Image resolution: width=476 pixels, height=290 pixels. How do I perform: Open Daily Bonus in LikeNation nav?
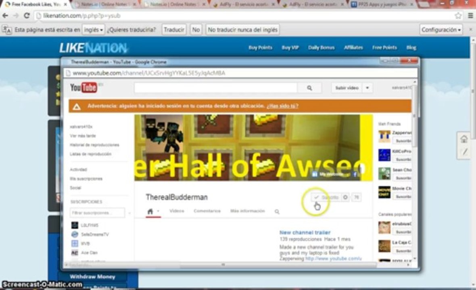tap(321, 48)
